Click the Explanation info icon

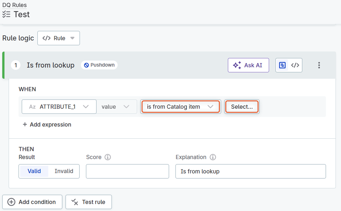pos(213,157)
